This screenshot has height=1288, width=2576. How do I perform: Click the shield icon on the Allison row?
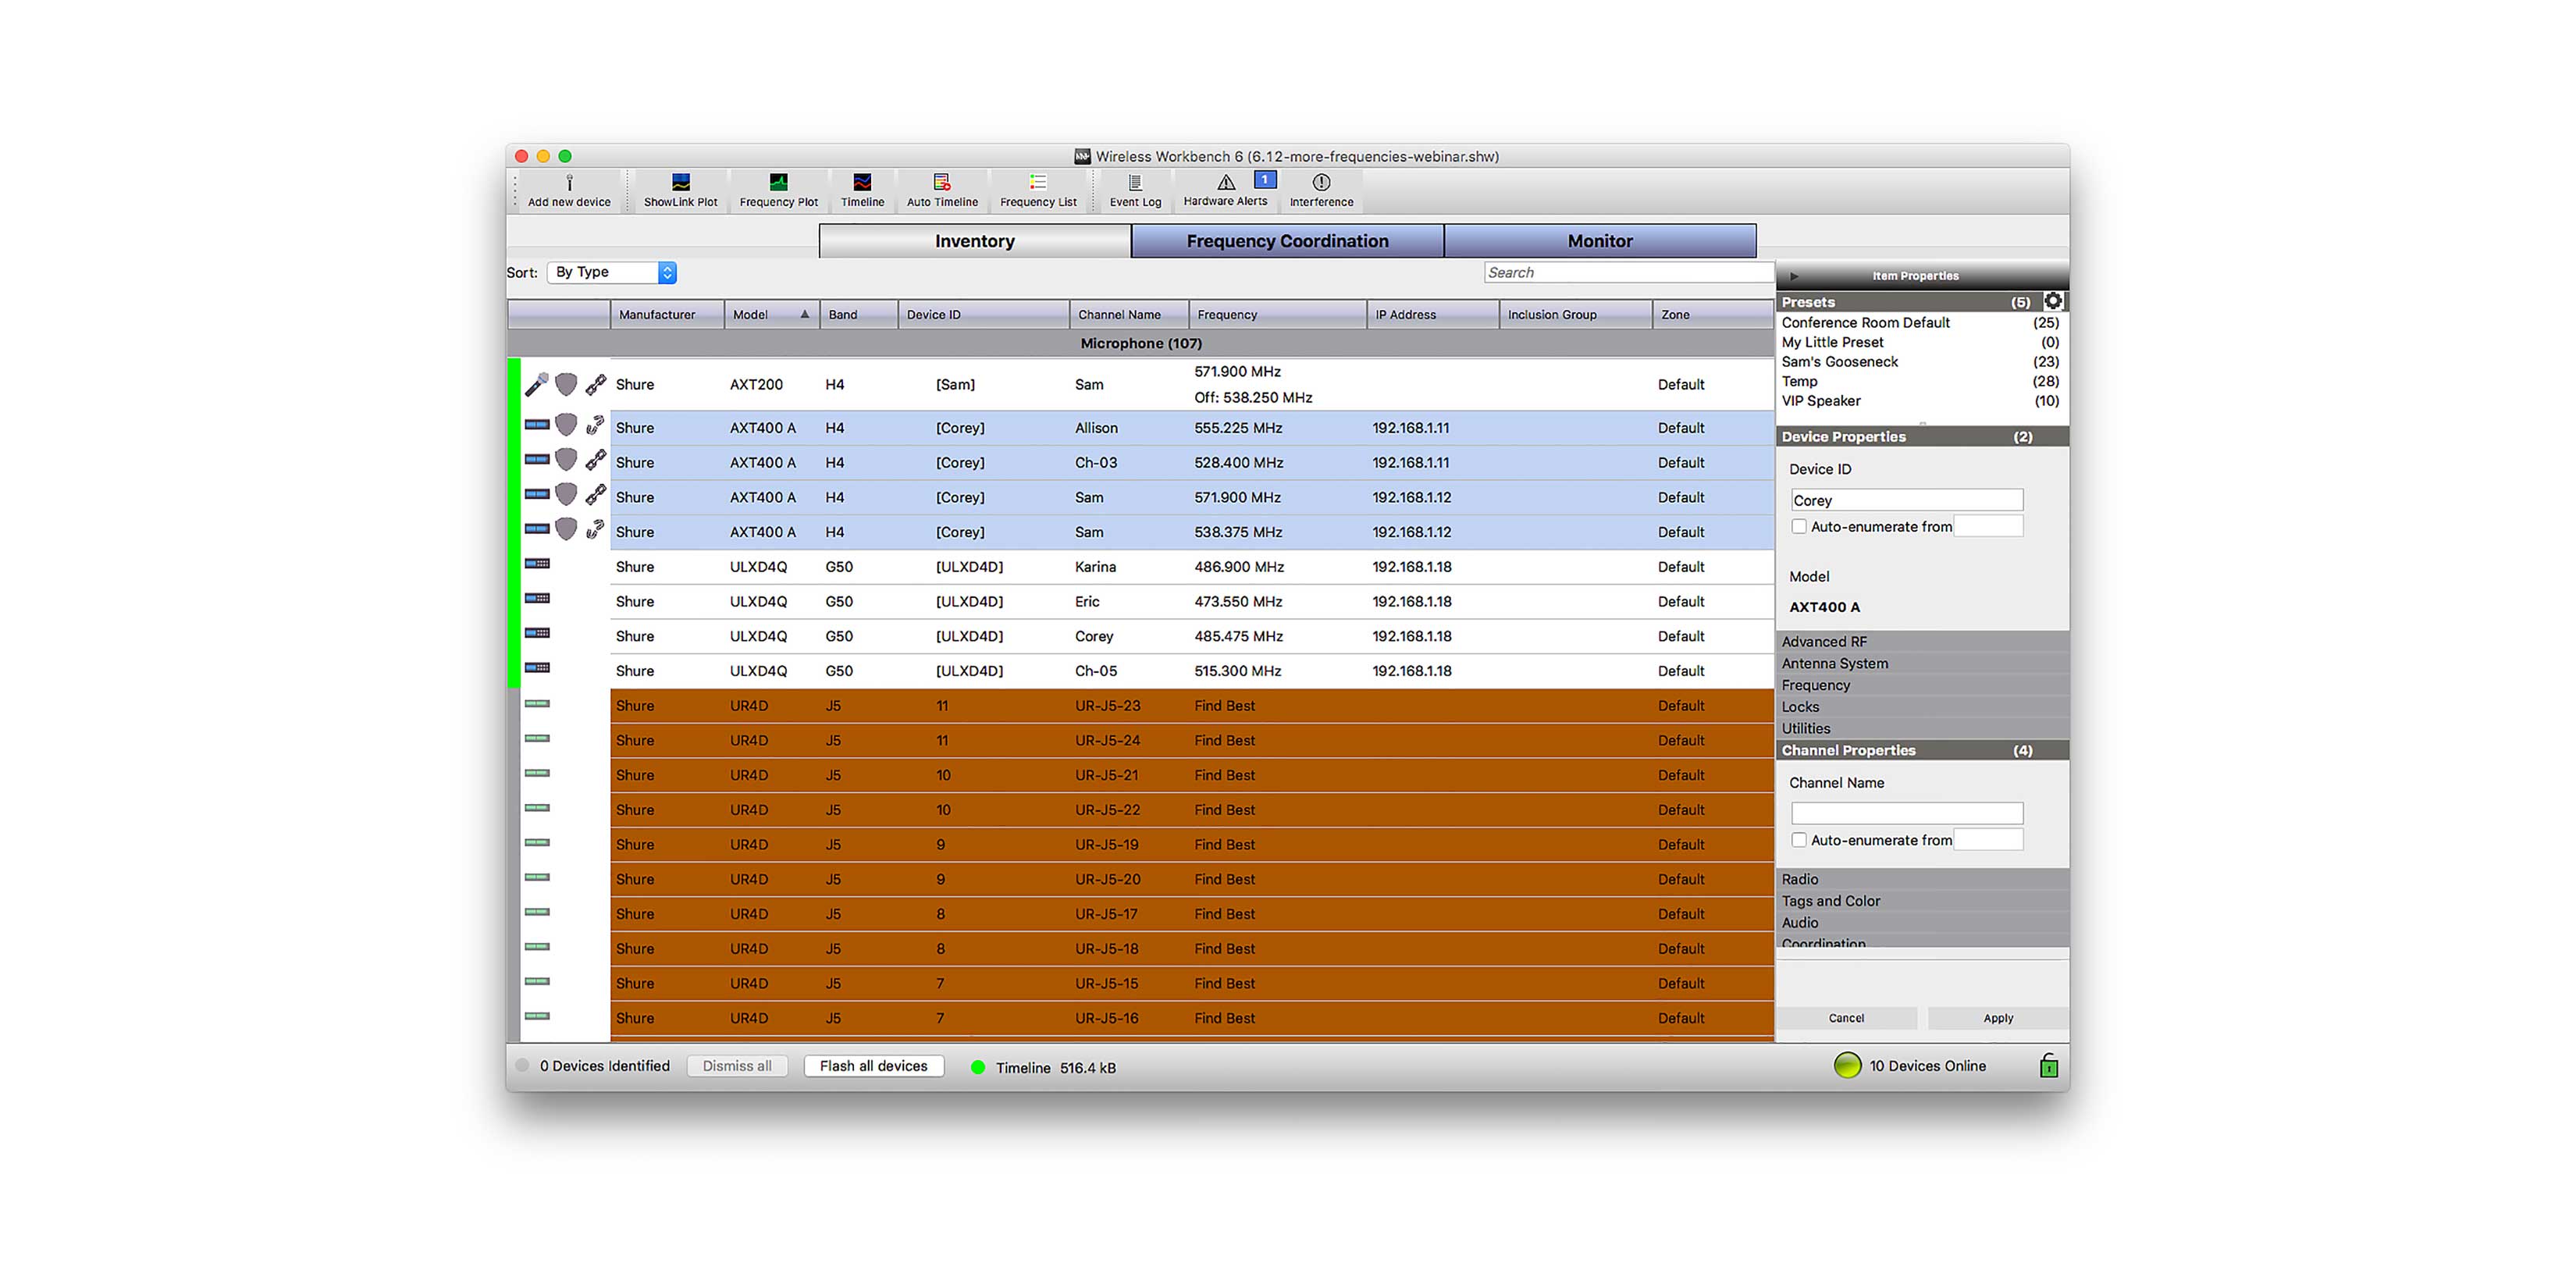pos(566,425)
